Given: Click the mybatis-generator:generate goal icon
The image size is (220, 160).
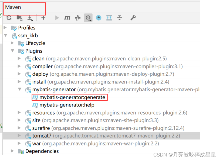Looking at the screenshot, I should [35, 97].
